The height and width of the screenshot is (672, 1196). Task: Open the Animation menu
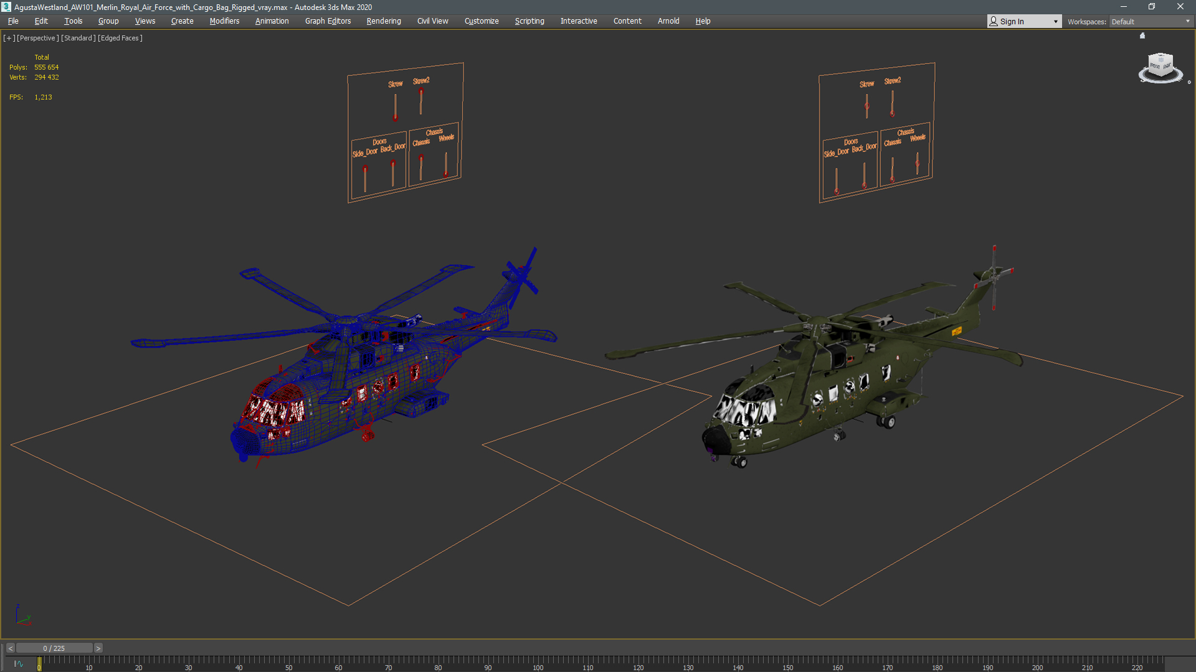272,21
